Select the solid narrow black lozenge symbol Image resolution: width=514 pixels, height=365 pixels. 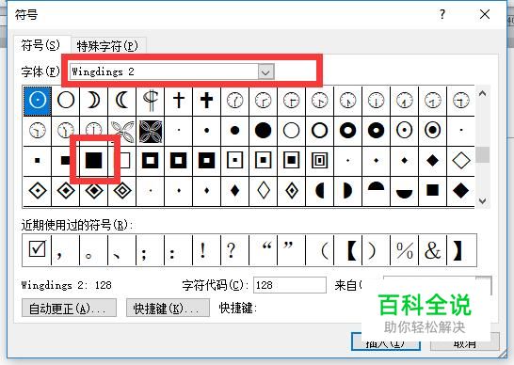pos(235,191)
